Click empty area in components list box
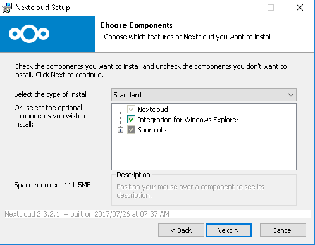The image size is (315, 245). 204,152
